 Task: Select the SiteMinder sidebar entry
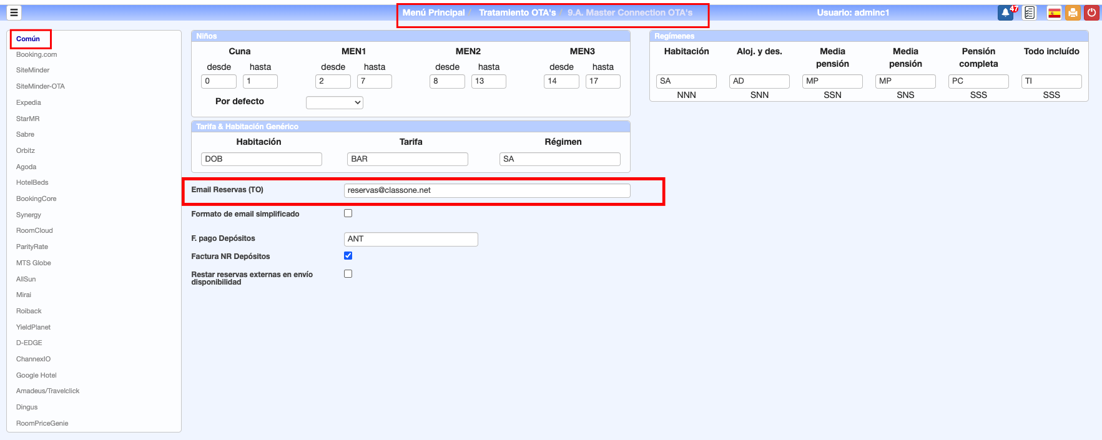33,71
